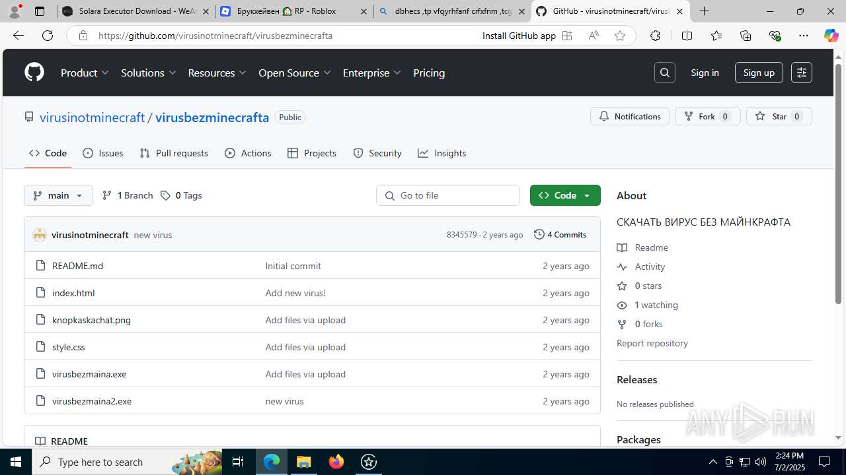
Task: Expand the Product menu
Action: tap(85, 73)
